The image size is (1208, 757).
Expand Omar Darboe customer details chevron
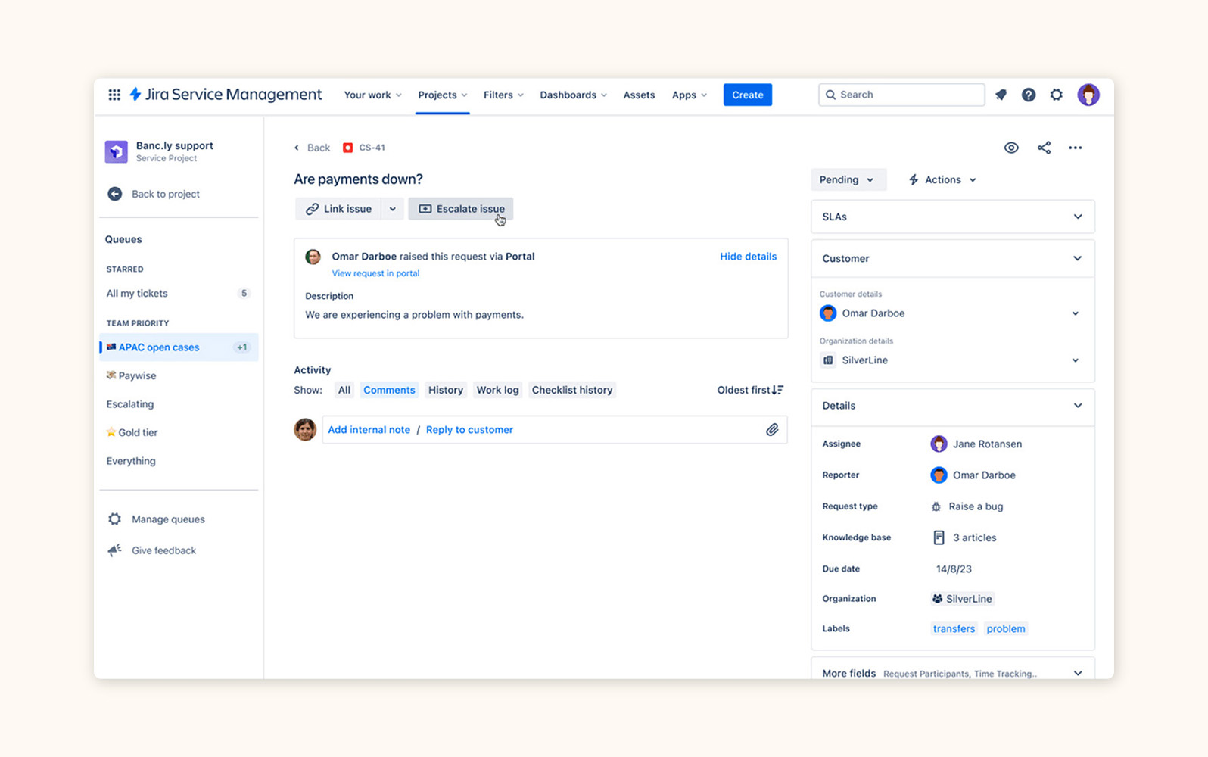1076,313
